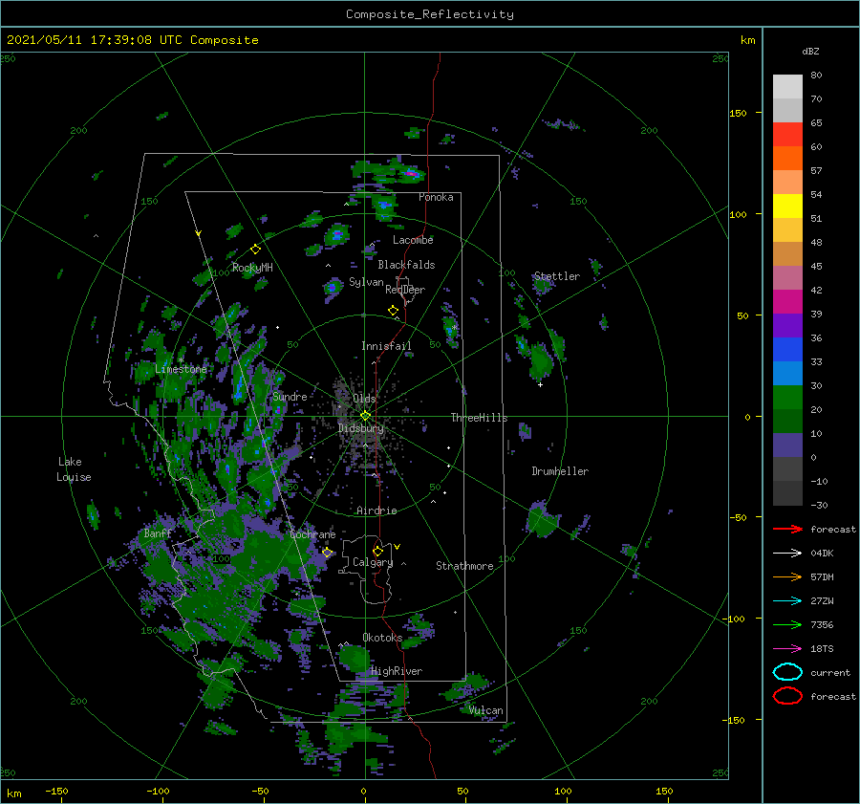Click the Drumheller city label
The width and height of the screenshot is (860, 804).
coord(560,471)
